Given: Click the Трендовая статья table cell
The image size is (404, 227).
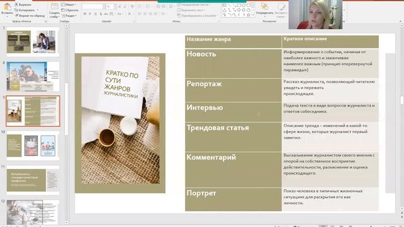Looking at the screenshot, I should click(x=233, y=137).
